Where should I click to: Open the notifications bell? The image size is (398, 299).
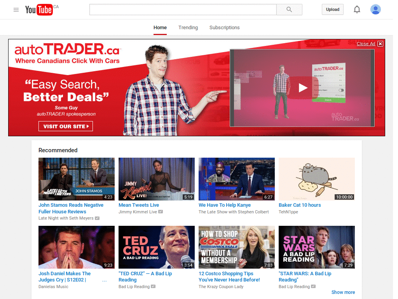[x=357, y=10]
